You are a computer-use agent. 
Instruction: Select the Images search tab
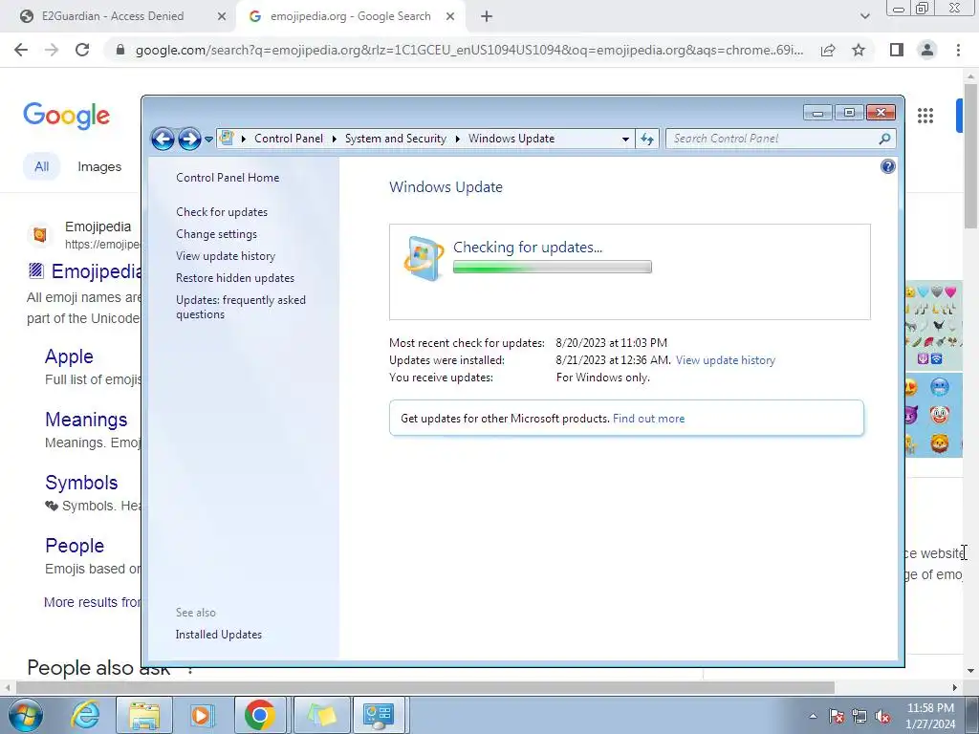99,166
